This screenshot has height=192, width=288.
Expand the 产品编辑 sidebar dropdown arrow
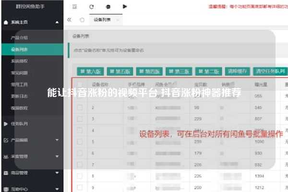57,140
